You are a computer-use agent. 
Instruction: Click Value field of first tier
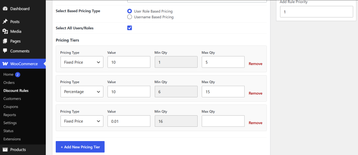[129, 62]
